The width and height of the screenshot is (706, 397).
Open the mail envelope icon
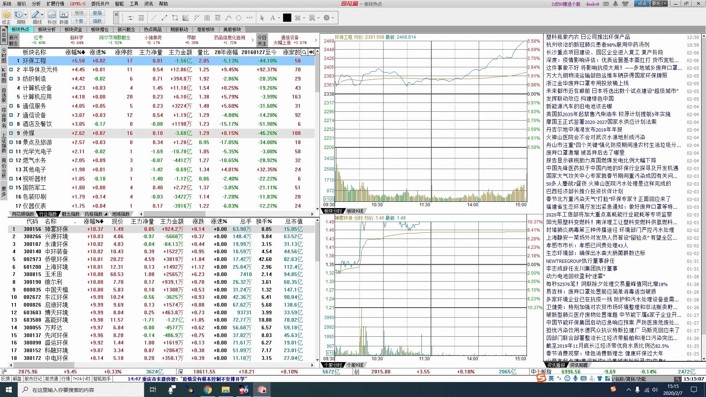click(606, 4)
